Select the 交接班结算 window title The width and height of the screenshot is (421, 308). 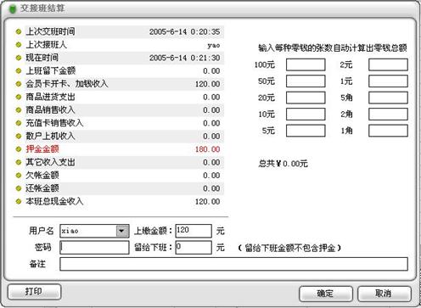click(42, 8)
